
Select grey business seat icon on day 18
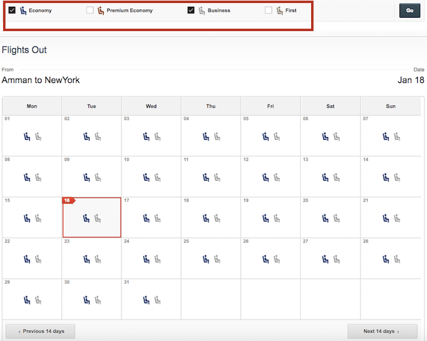[x=217, y=218]
